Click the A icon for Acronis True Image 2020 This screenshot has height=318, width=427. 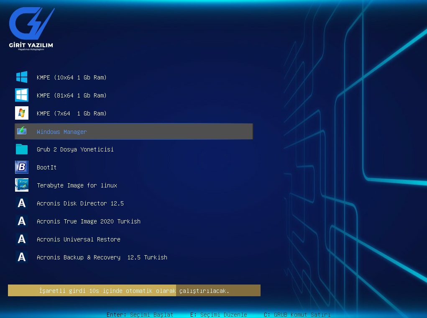point(22,221)
